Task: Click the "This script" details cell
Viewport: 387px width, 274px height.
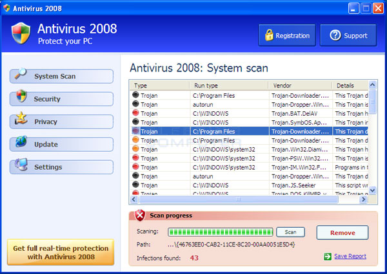Action: pyautogui.click(x=350, y=185)
